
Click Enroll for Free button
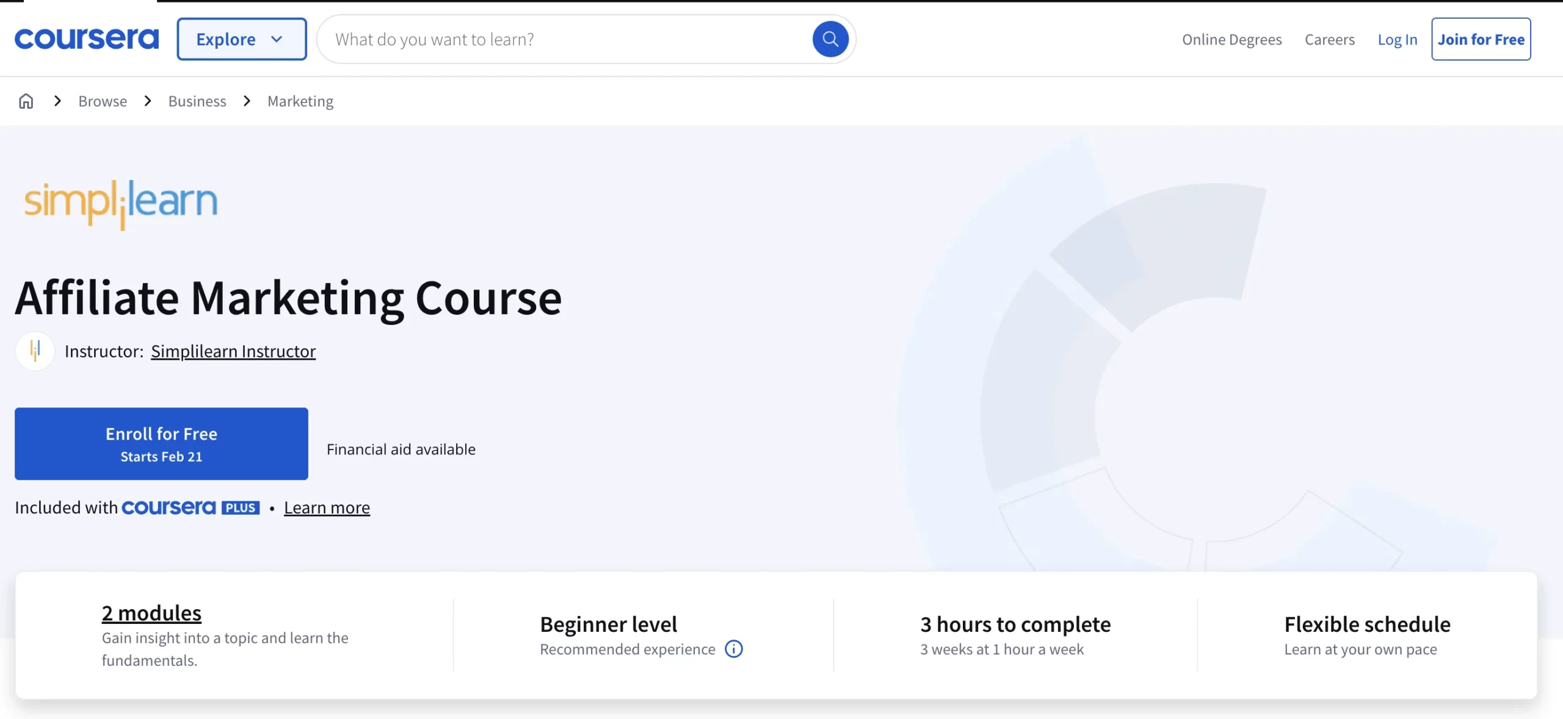(161, 444)
